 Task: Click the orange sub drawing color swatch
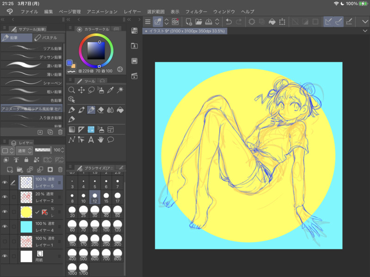(x=73, y=66)
